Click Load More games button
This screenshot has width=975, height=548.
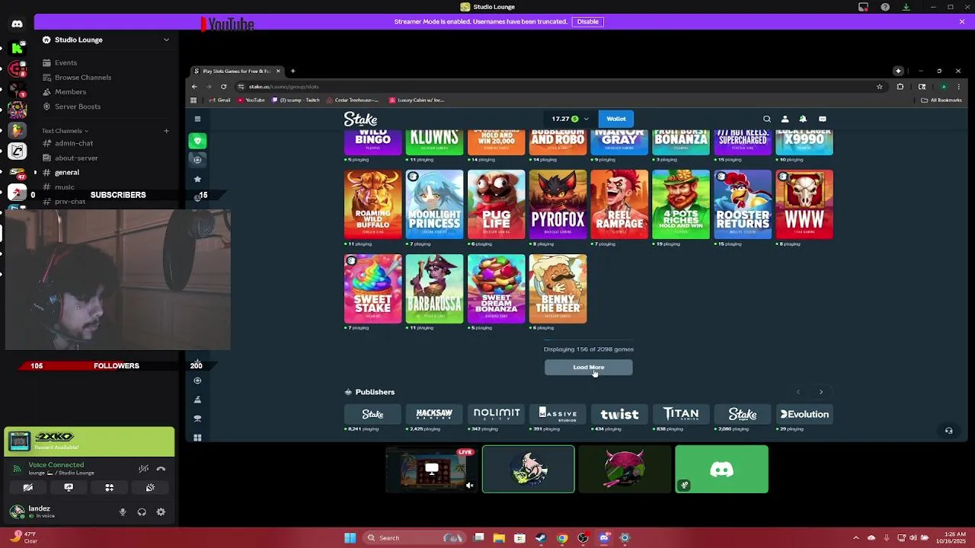tap(588, 368)
